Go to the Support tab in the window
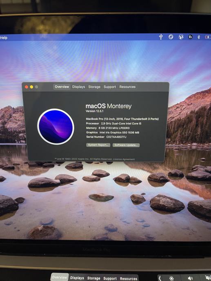211x281 pixels. (x=110, y=87)
